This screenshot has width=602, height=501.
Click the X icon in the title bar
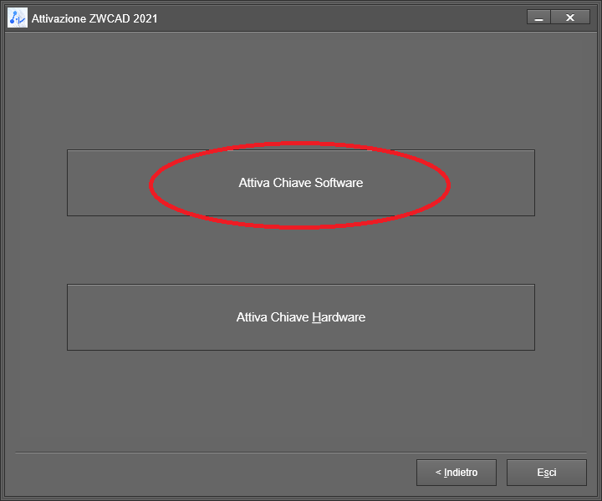570,18
